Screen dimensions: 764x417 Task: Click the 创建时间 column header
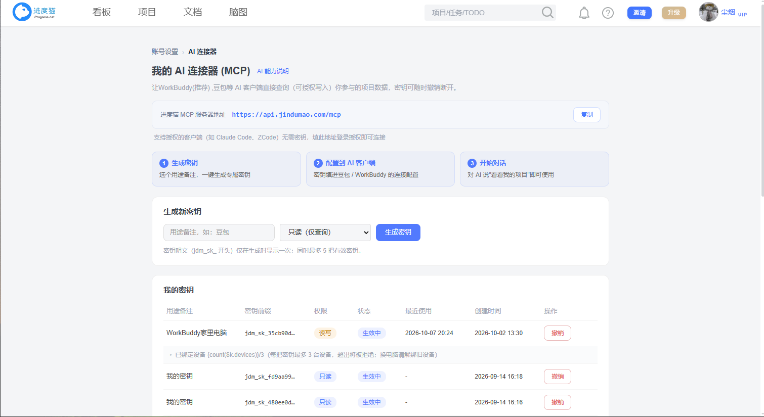[x=488, y=311]
